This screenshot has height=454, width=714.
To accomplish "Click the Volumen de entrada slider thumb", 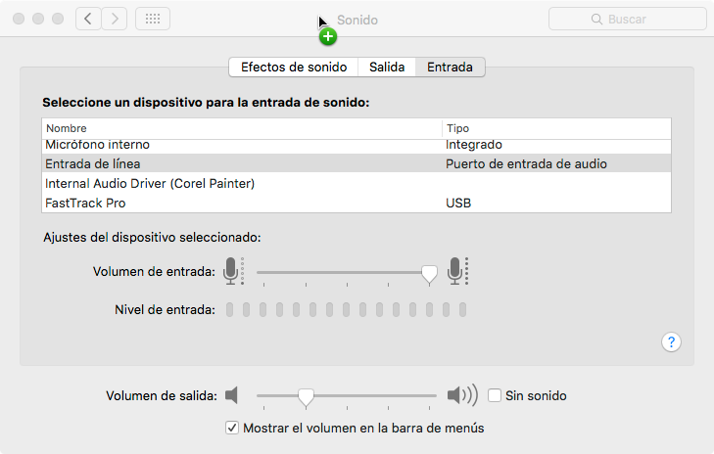I will coord(429,275).
